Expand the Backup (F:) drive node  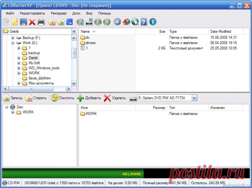coord(13,38)
